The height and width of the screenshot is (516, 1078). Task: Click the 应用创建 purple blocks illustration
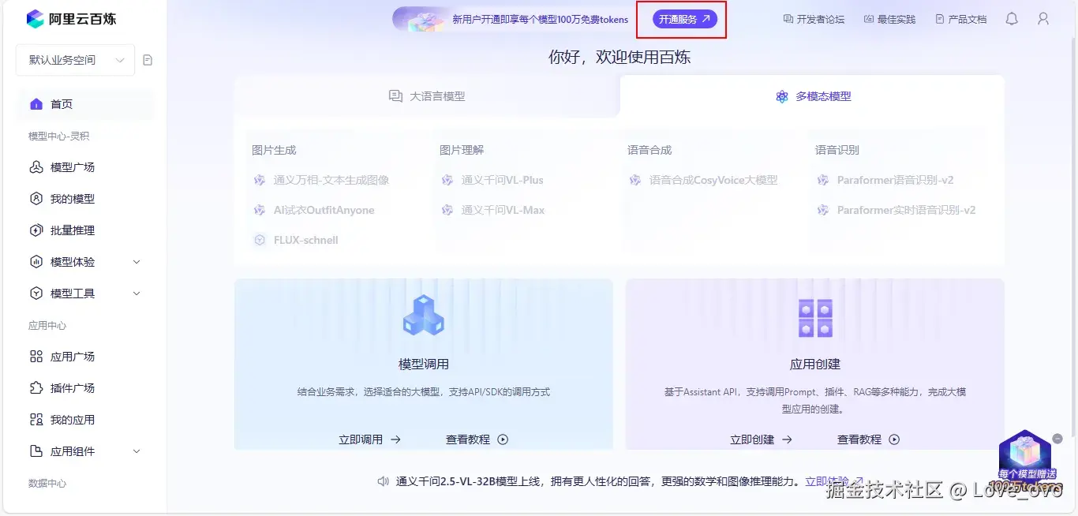815,318
